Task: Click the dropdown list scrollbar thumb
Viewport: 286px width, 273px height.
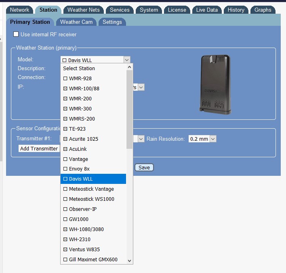Action: pos(130,109)
